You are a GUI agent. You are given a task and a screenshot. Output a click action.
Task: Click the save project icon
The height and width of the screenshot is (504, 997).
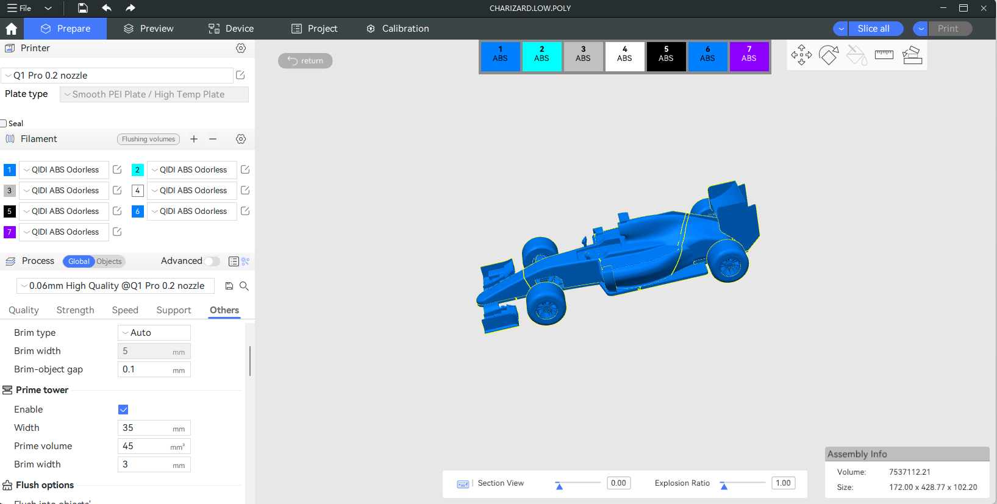pos(83,8)
